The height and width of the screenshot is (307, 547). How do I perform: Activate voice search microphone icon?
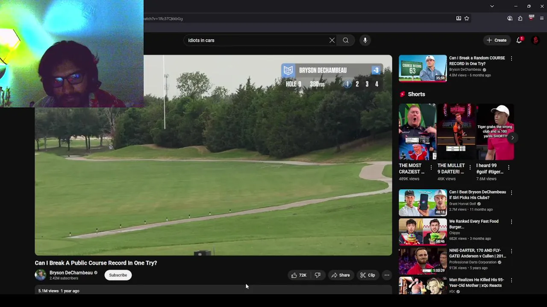[365, 41]
